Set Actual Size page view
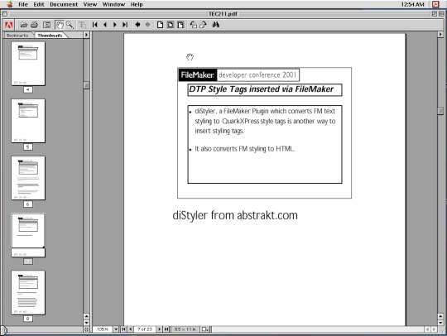The height and width of the screenshot is (336, 447). point(161,25)
